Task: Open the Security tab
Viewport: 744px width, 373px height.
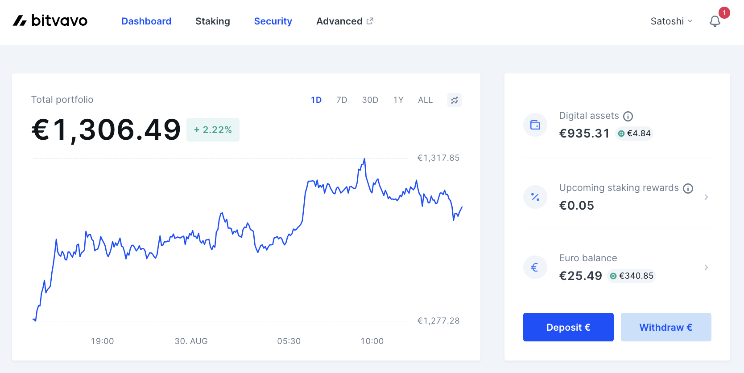Action: [273, 21]
